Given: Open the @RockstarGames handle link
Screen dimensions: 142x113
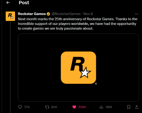Looking at the screenshot, I should click(66, 14).
